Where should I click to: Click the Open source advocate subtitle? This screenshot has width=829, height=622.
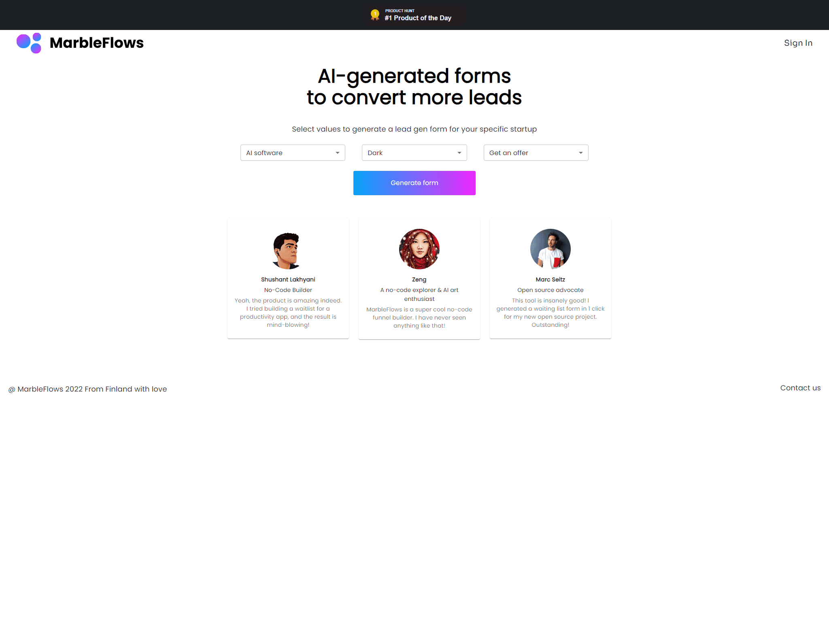(551, 290)
